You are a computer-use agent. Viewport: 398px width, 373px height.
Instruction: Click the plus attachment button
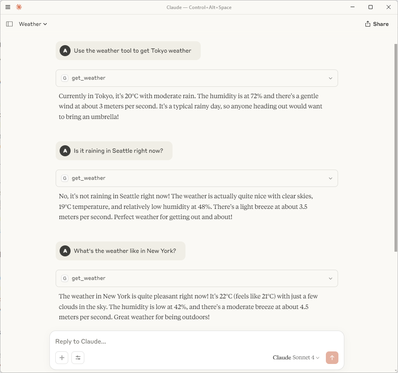pyautogui.click(x=62, y=358)
